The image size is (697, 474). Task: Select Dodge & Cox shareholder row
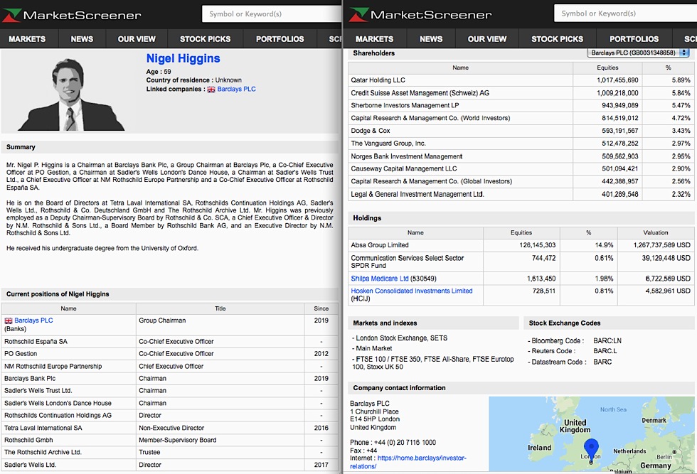520,131
